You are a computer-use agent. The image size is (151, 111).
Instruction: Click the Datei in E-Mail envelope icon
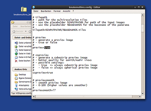tap(16, 57)
